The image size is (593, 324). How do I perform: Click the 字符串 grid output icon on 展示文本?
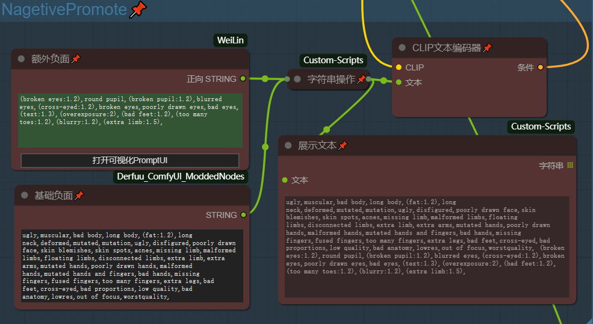coord(570,165)
